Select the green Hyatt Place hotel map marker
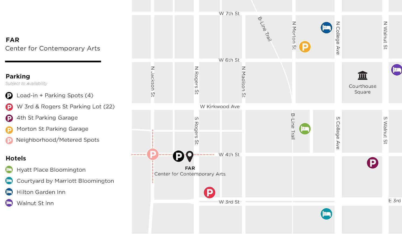Screen dimensions: 402x234 click(305, 129)
